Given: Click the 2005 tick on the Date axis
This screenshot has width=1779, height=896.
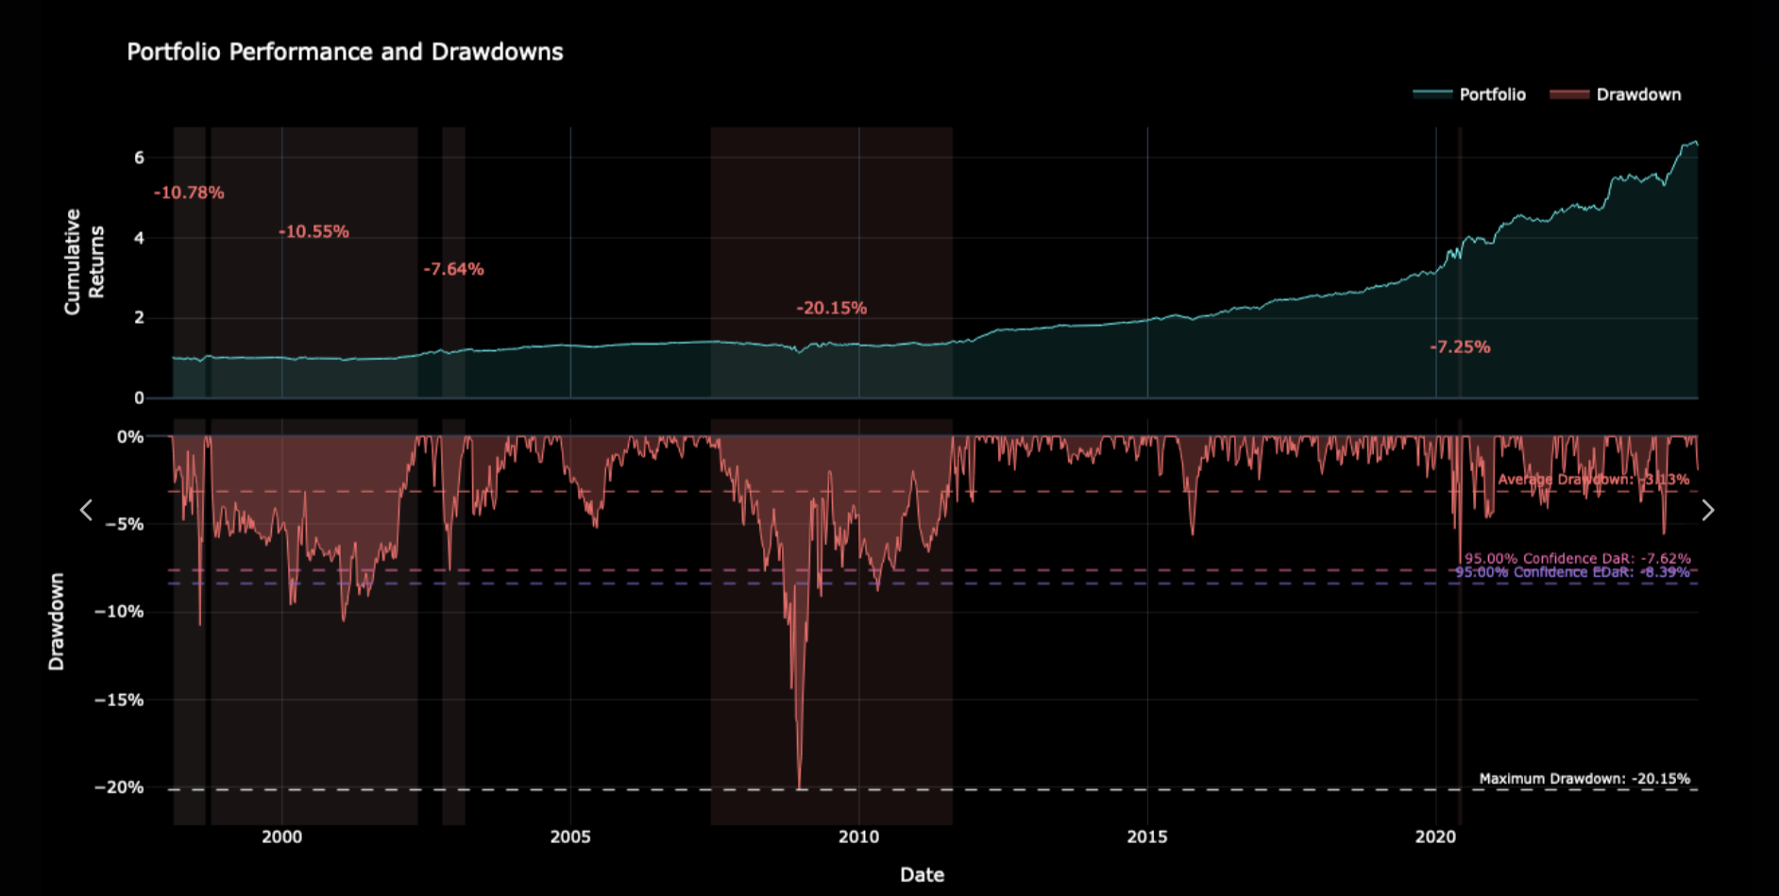Looking at the screenshot, I should [570, 837].
